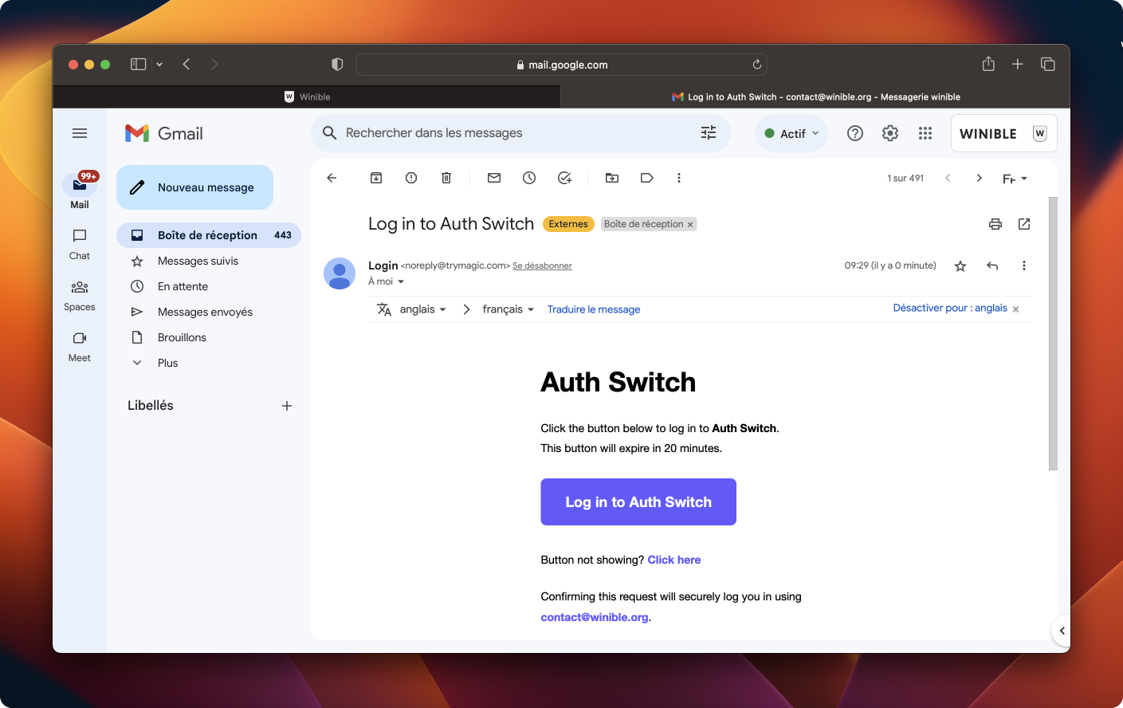Image resolution: width=1123 pixels, height=708 pixels.
Task: Remove Boîte de réception label from email
Action: point(690,225)
